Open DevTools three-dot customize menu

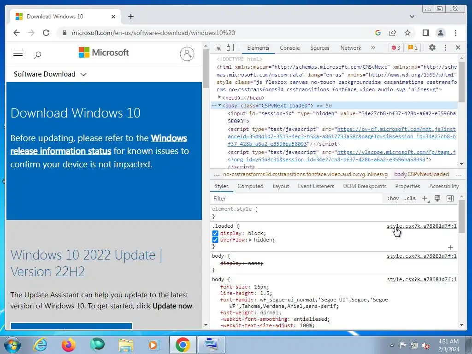point(446,47)
